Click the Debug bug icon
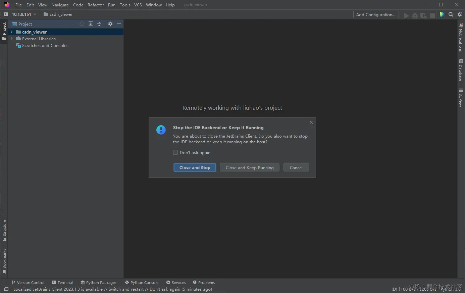Viewport: 465px width, 293px height. (x=415, y=15)
